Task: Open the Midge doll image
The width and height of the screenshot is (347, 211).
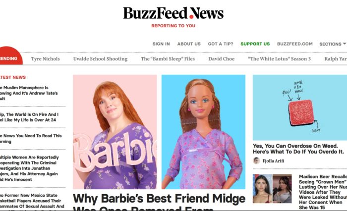Action: (x=203, y=132)
